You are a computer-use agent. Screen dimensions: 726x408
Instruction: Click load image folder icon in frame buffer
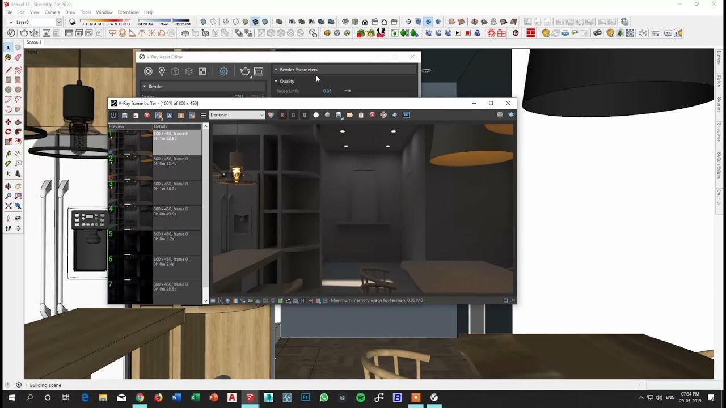[x=350, y=115]
